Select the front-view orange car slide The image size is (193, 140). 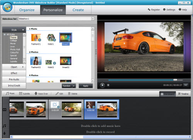(x=36, y=109)
